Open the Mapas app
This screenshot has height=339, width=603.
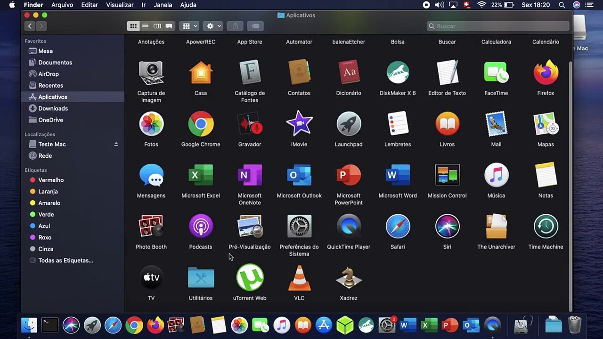(546, 124)
